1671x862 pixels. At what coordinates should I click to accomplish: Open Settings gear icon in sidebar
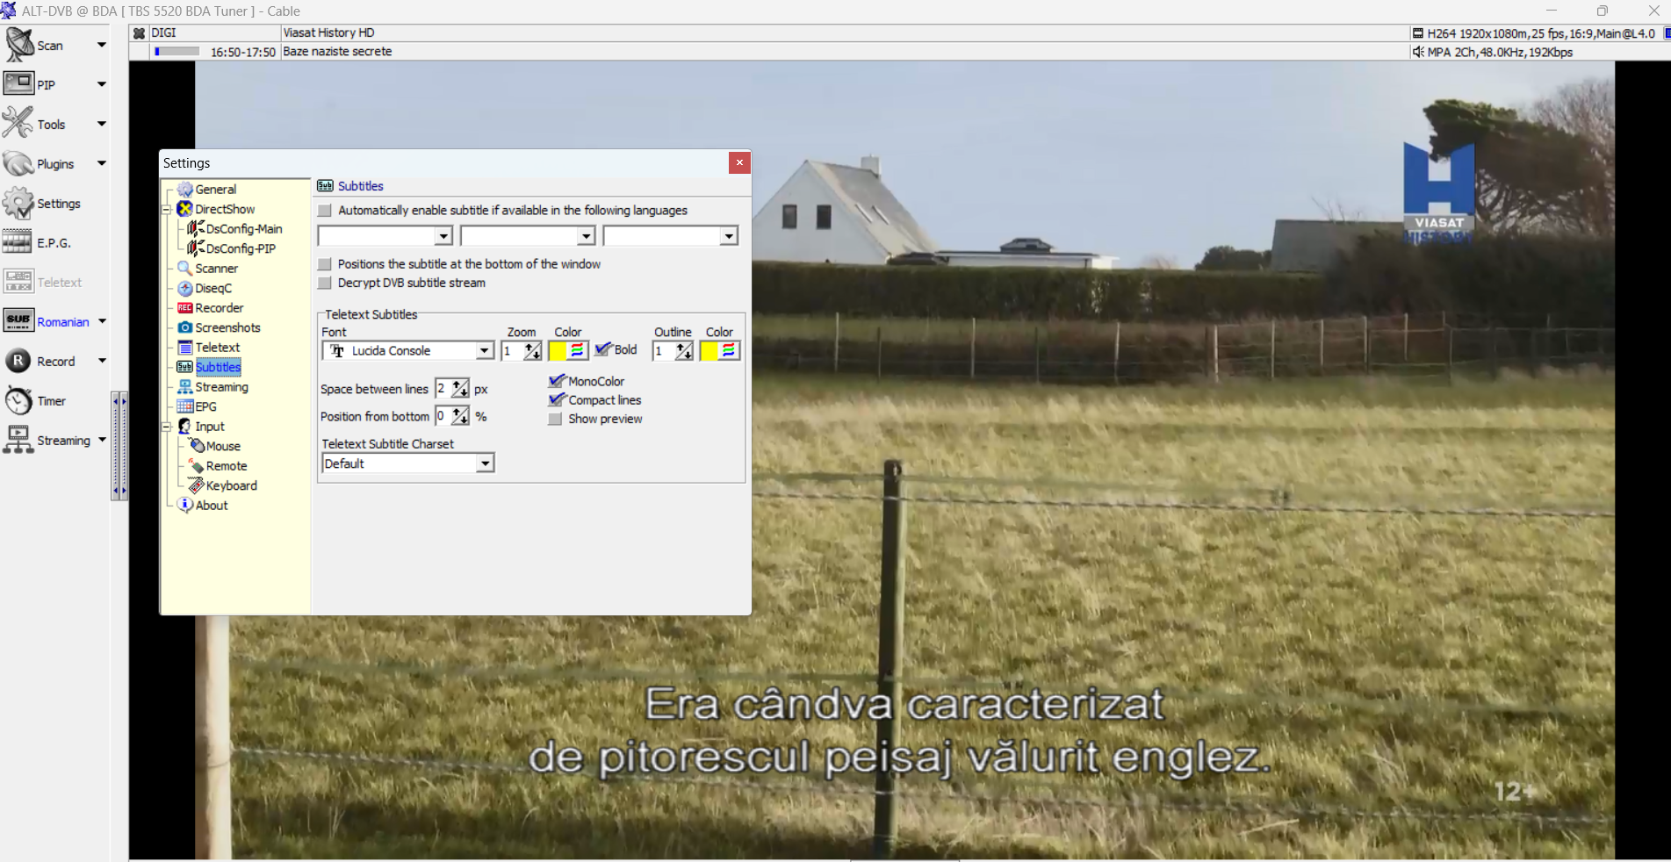[x=18, y=203]
